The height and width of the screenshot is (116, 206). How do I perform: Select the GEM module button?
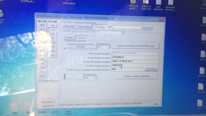pyautogui.click(x=42, y=25)
